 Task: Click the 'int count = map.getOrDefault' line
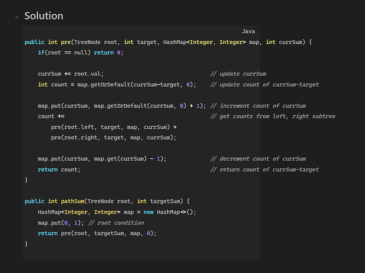tap(117, 85)
